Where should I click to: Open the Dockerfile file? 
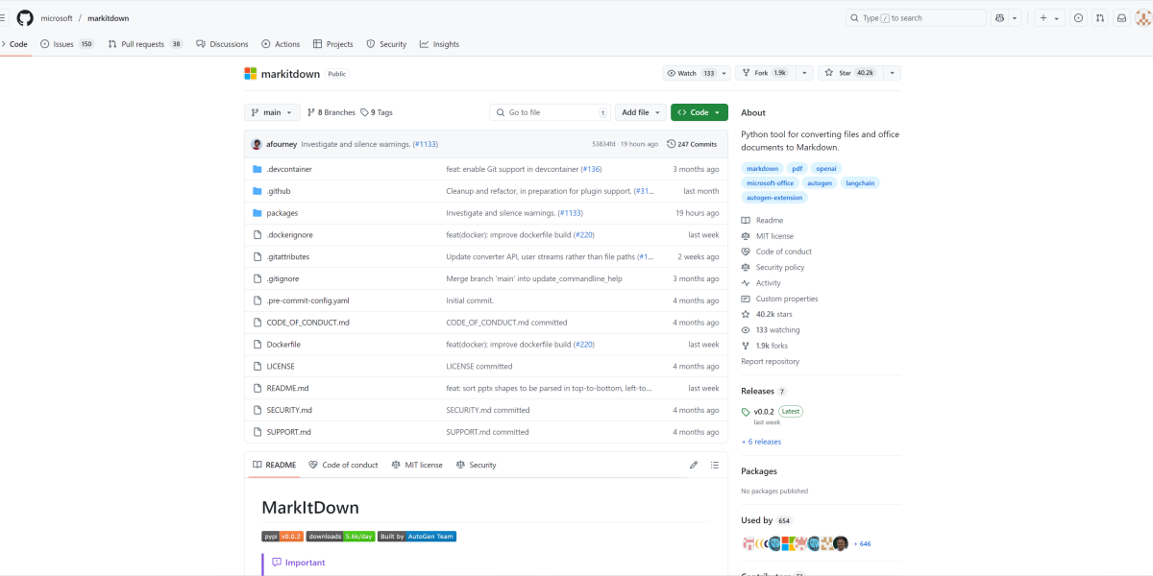tap(283, 345)
